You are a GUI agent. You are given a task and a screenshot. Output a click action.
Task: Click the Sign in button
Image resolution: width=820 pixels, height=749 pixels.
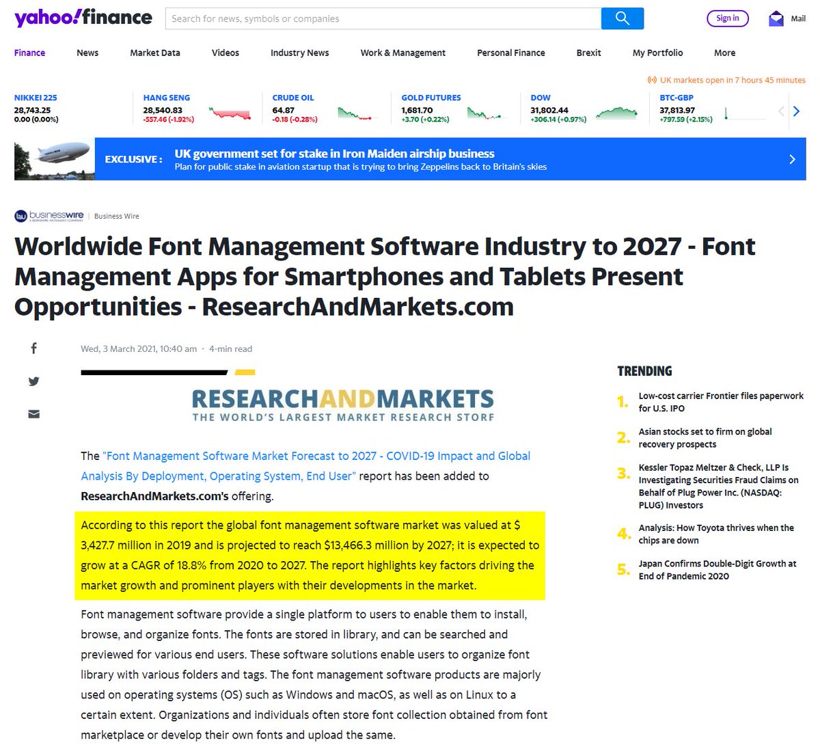pyautogui.click(x=728, y=18)
